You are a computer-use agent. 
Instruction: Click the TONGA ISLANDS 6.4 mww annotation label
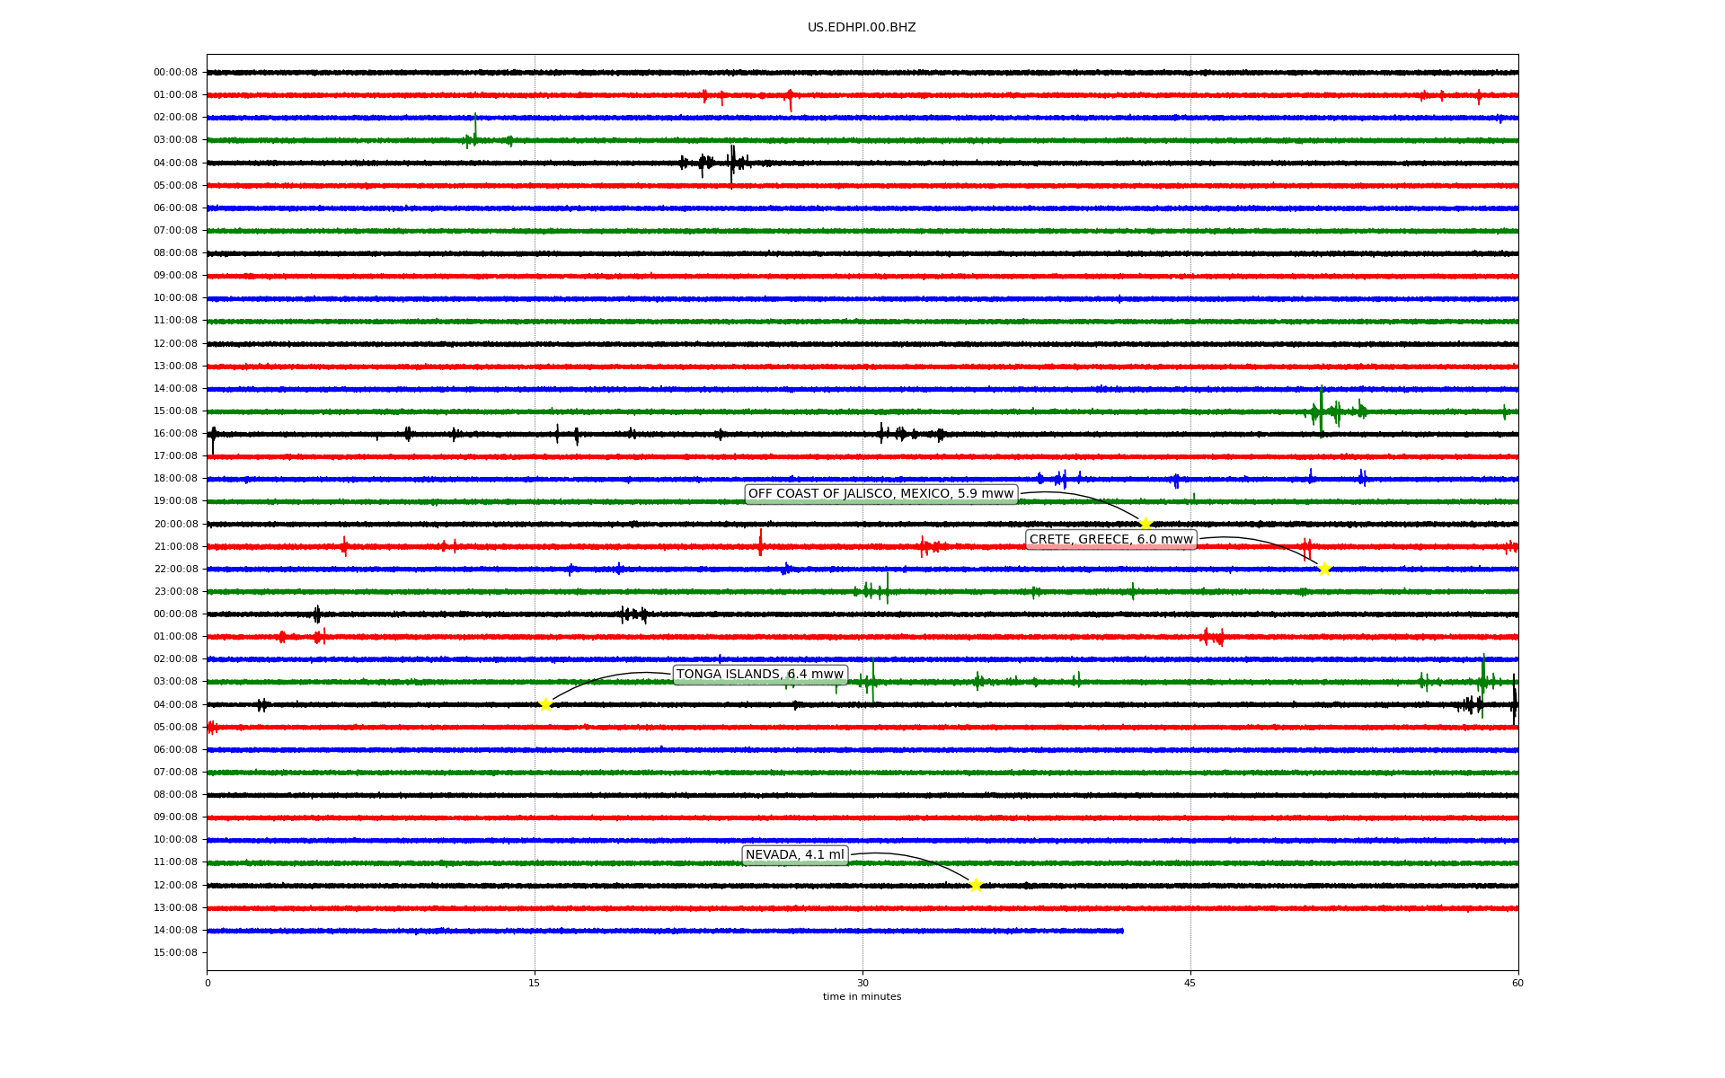pos(760,675)
